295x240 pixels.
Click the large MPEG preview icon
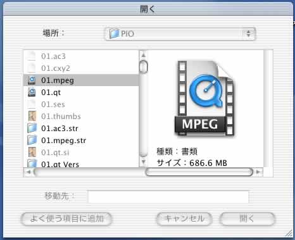204,98
